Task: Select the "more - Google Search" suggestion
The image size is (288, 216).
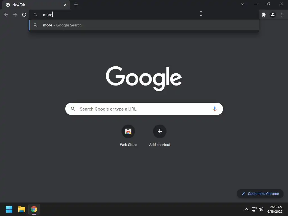Action: tap(144, 25)
